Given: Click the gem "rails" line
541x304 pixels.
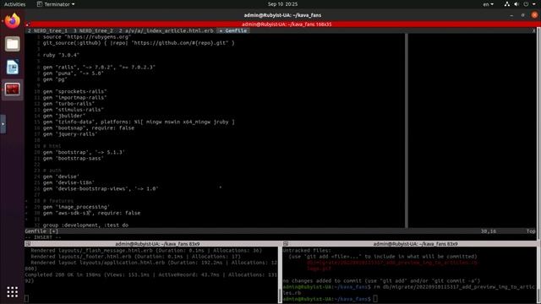Looking at the screenshot, I should click(99, 68).
